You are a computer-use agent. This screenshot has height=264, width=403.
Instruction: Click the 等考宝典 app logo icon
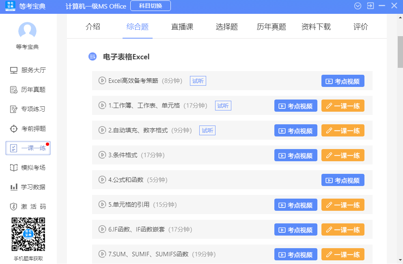(10, 6)
